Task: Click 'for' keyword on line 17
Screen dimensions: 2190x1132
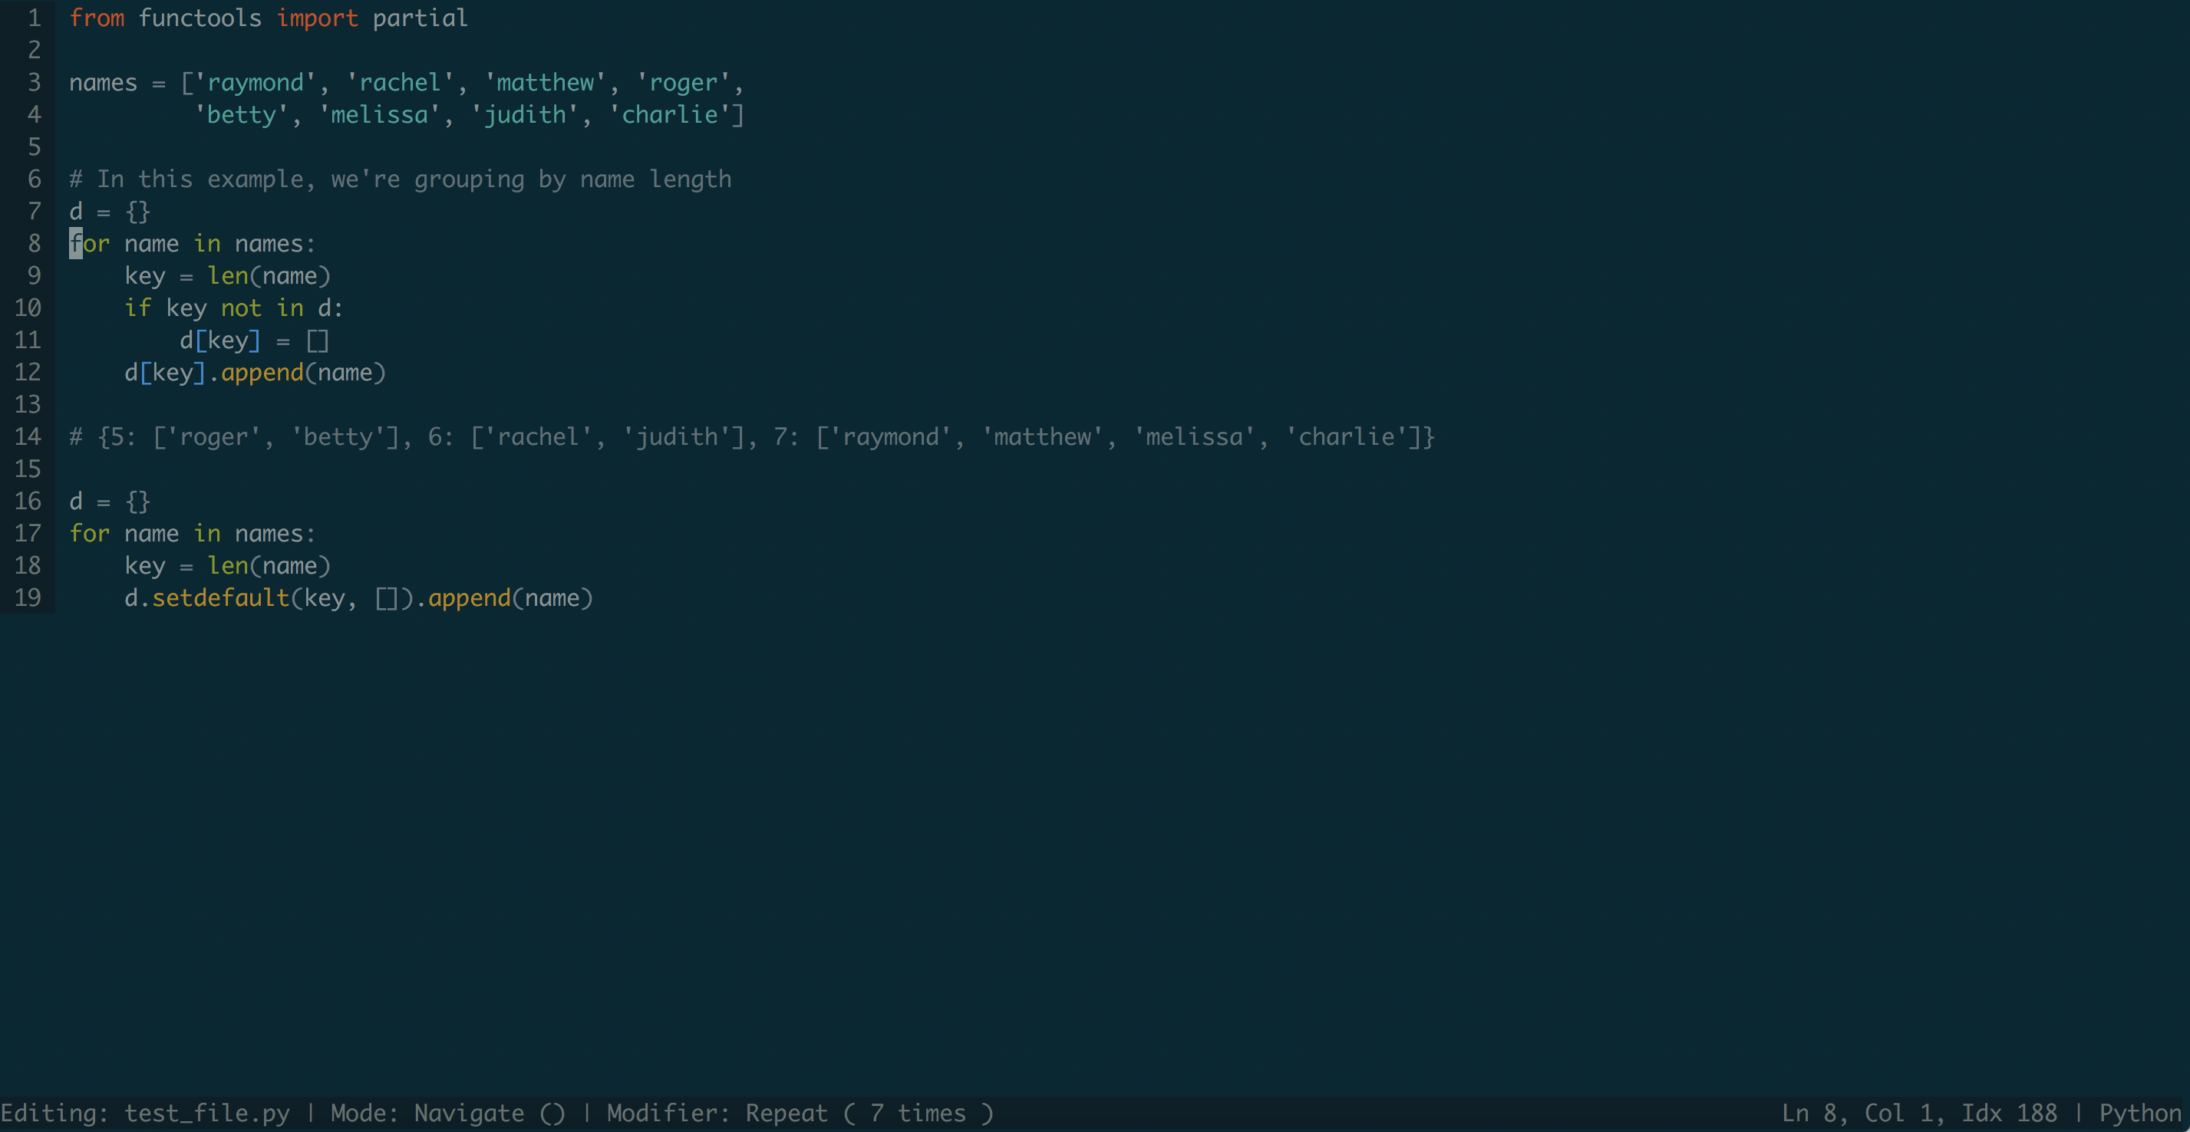Action: tap(89, 534)
